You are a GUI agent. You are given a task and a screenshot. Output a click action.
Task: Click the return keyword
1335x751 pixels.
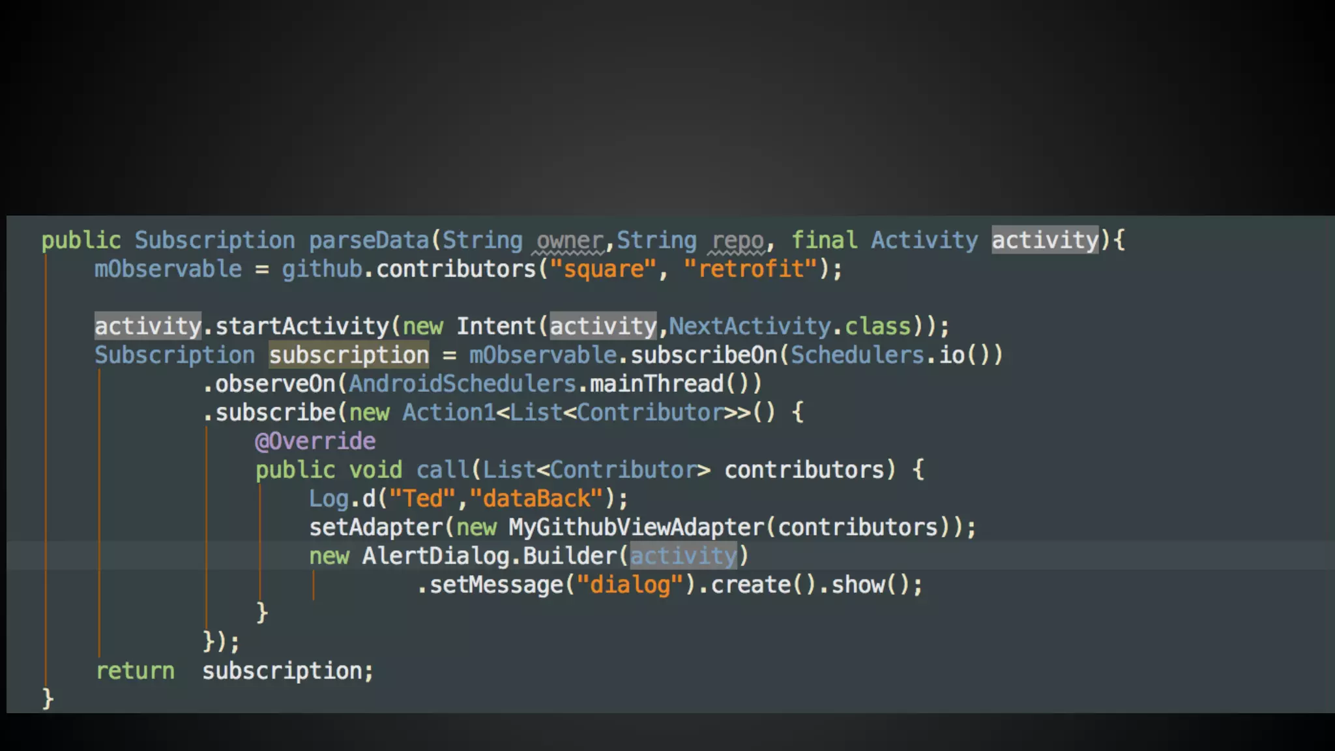135,671
